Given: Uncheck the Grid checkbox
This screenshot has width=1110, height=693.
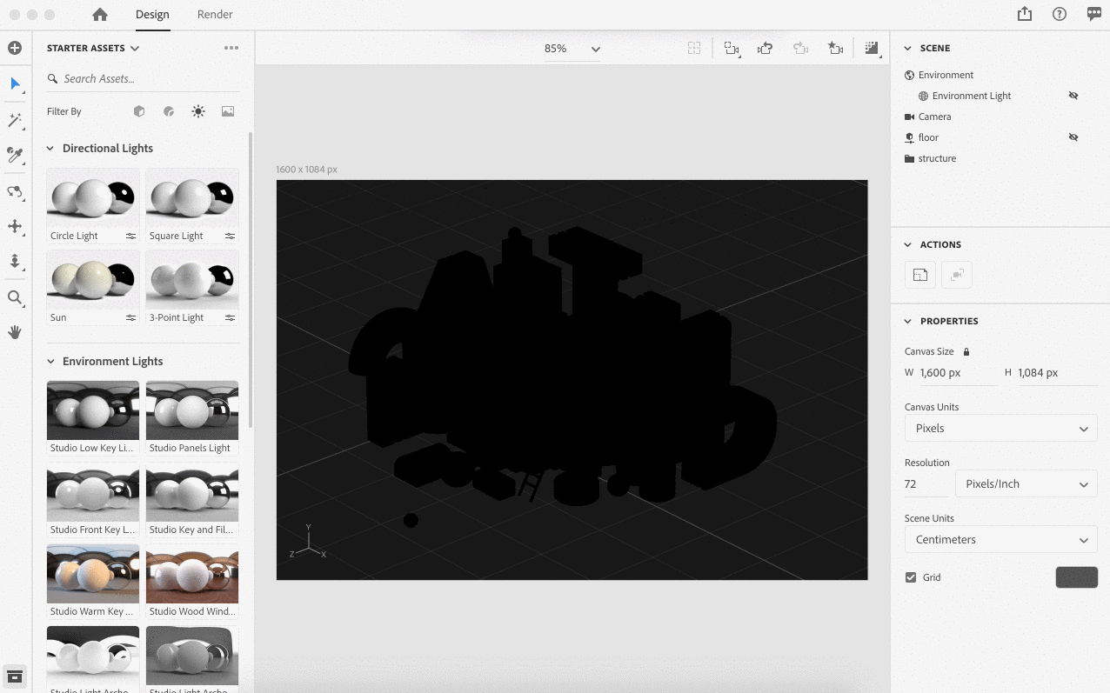Looking at the screenshot, I should click(x=911, y=577).
